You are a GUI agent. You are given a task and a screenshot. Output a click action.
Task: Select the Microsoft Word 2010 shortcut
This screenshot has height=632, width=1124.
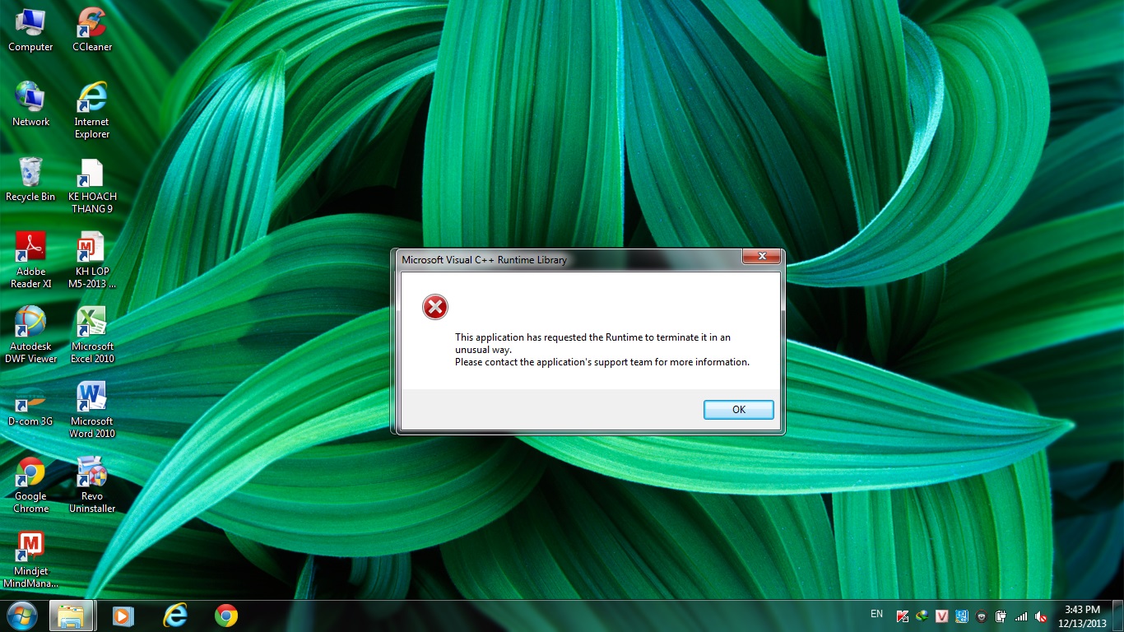[x=92, y=410]
